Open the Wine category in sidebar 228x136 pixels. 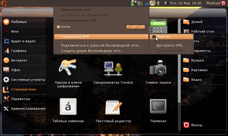24,31
